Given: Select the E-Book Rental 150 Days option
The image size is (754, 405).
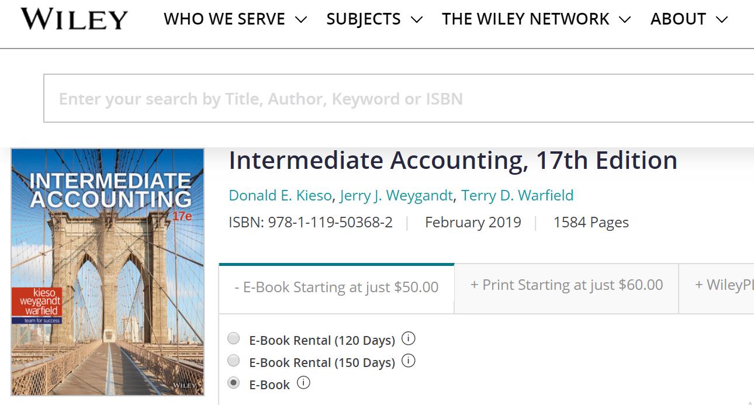Looking at the screenshot, I should (234, 361).
